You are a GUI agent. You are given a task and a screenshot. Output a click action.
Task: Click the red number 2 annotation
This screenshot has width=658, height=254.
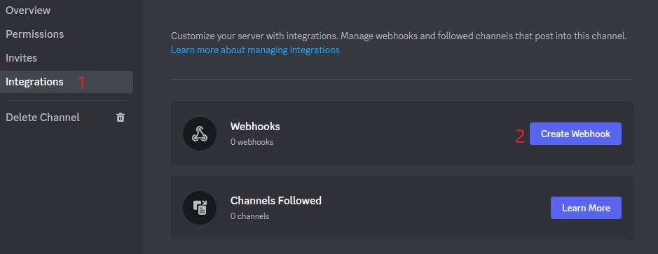(x=520, y=136)
